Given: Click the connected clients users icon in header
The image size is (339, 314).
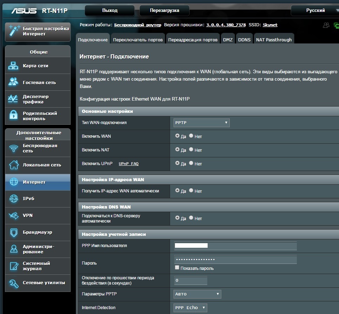Looking at the screenshot, I should (x=326, y=25).
